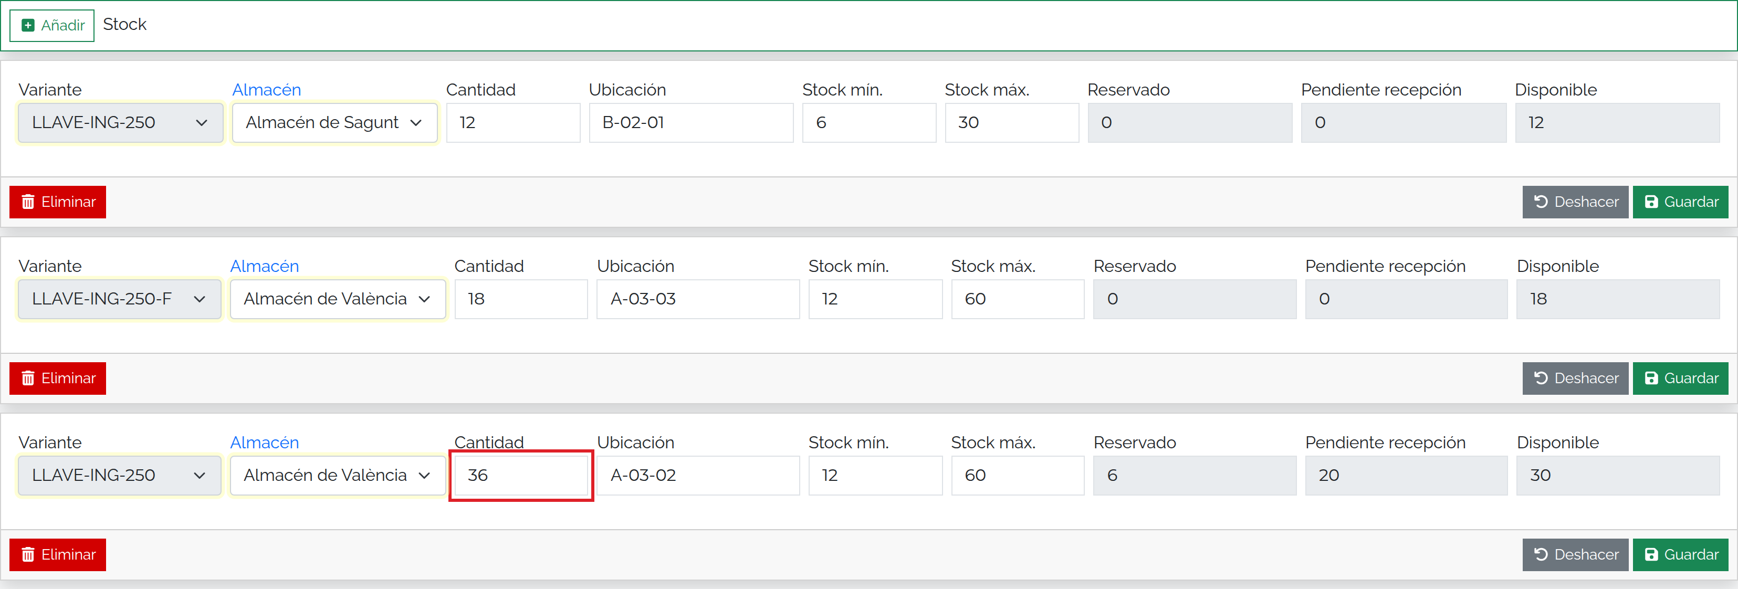Deshacer changes for the A-03-02 entry
Viewport: 1738px width, 589px height.
pos(1575,554)
